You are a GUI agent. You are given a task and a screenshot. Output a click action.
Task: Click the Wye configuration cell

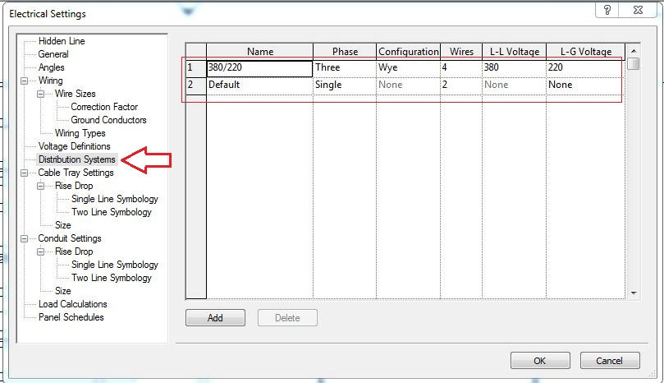[x=408, y=68]
